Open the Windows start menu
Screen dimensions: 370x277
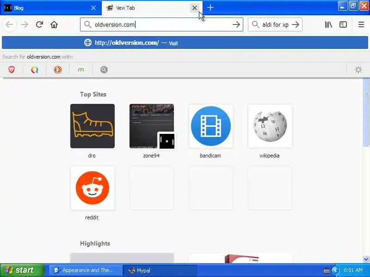click(22, 270)
